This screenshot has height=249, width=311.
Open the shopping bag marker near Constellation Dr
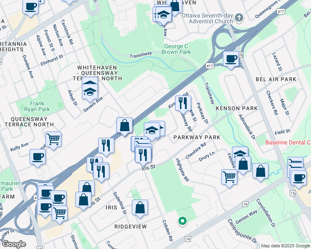pyautogui.click(x=260, y=171)
